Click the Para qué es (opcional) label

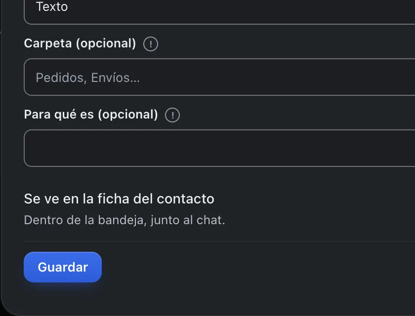tap(91, 115)
